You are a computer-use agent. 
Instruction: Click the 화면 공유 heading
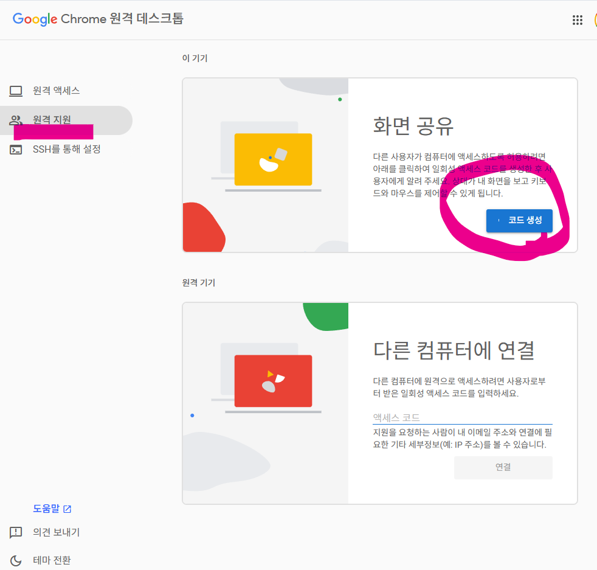(413, 126)
